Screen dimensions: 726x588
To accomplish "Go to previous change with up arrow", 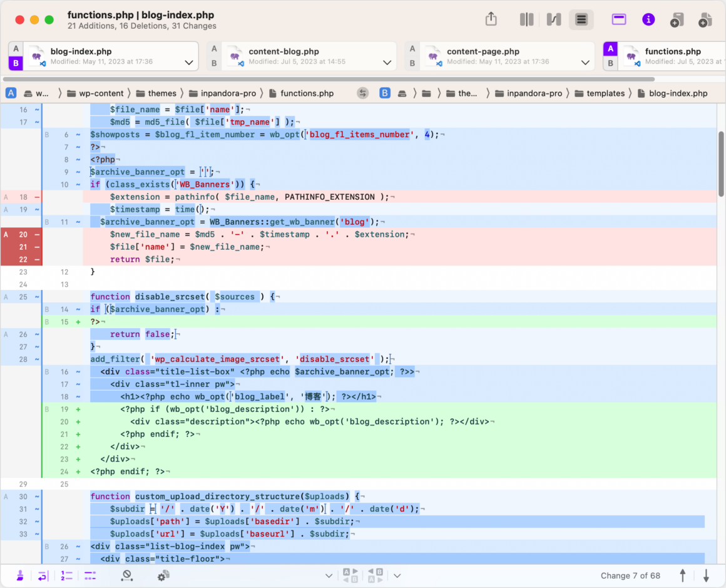I will (x=682, y=575).
